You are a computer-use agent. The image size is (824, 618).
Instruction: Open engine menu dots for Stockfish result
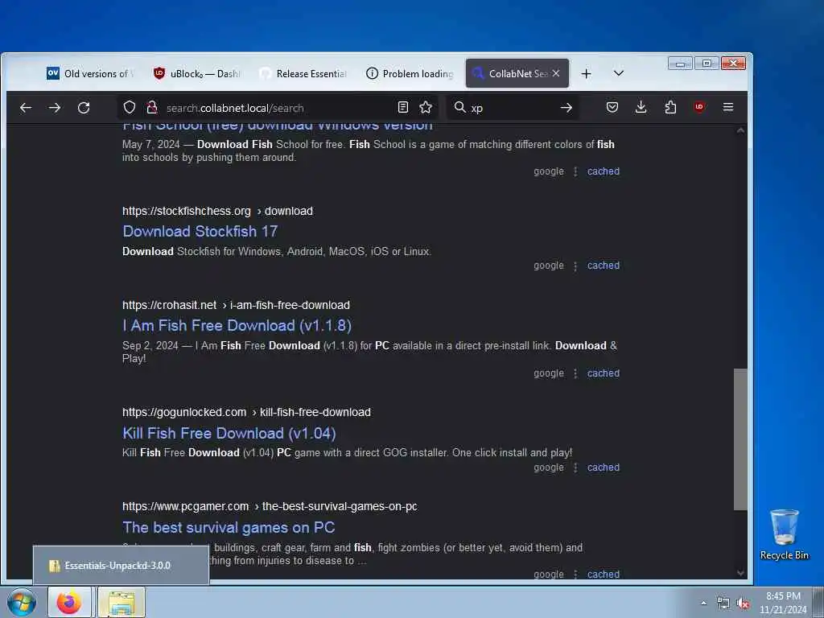point(575,266)
